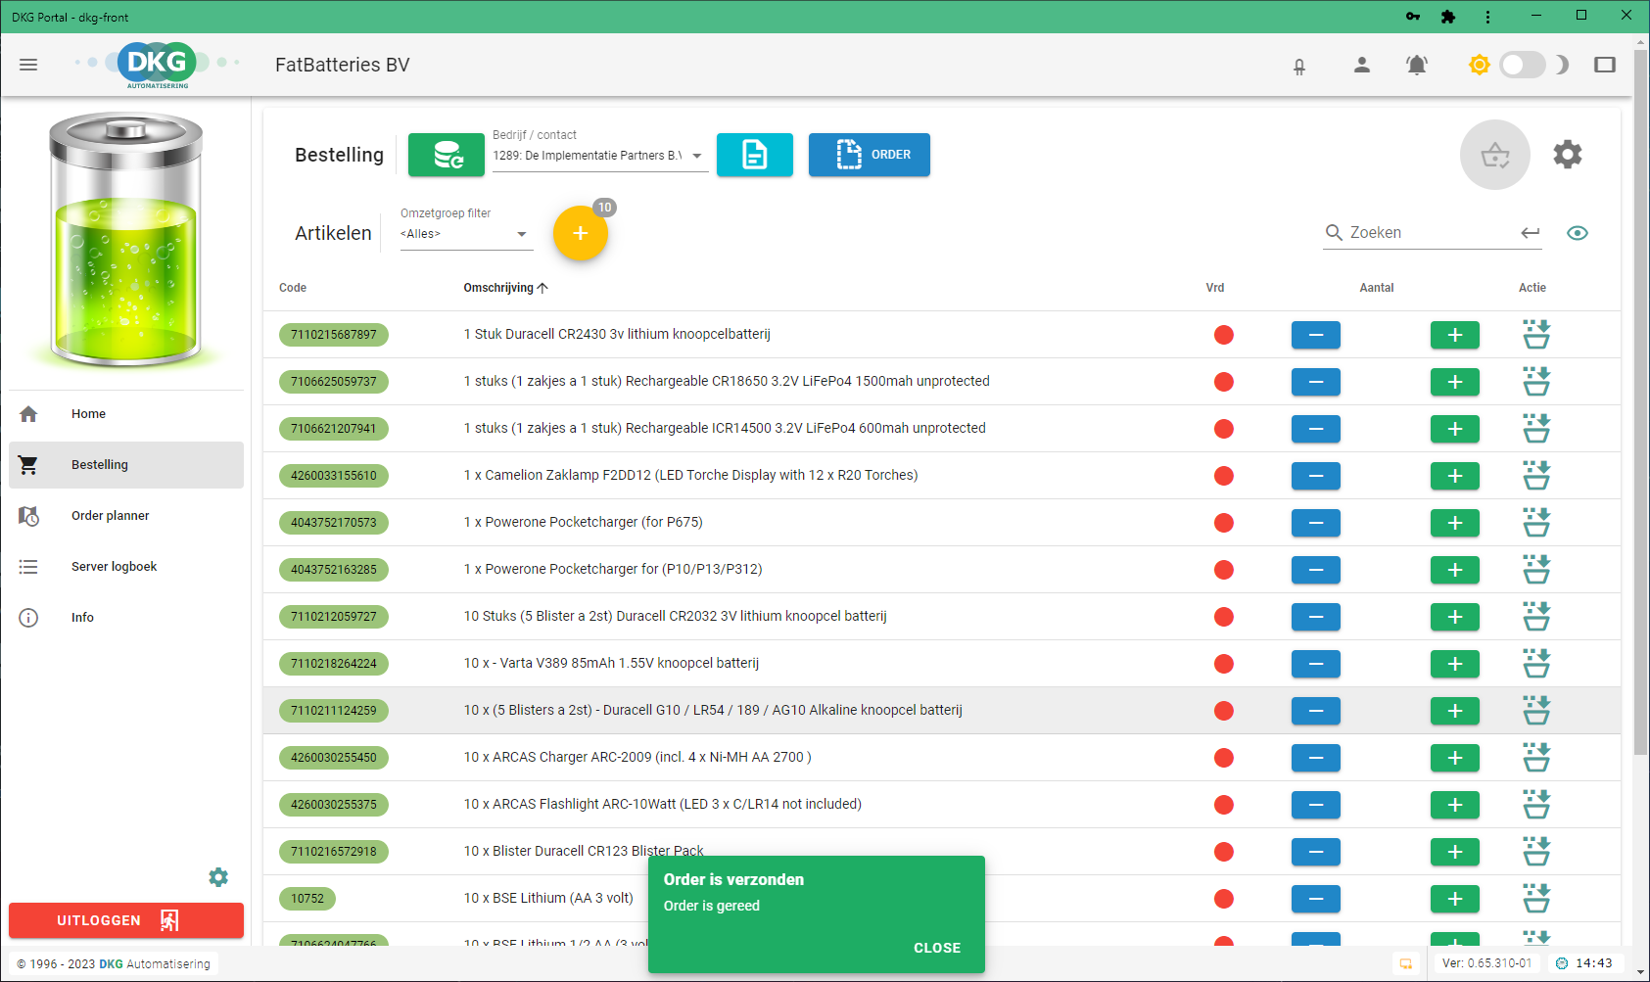Screen dimensions: 1650x982
Task: Toggle the light/dark theme switch
Action: pos(1522,65)
